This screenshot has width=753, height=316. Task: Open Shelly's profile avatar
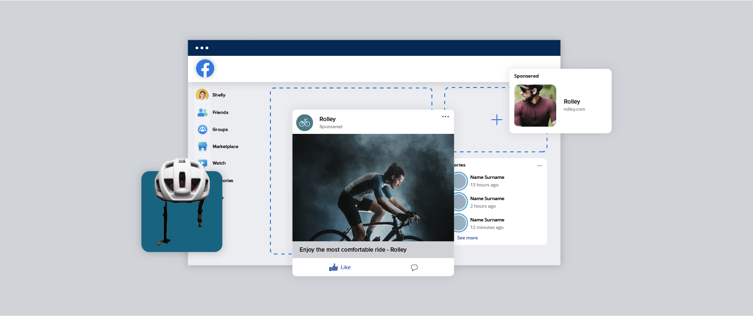click(x=202, y=95)
